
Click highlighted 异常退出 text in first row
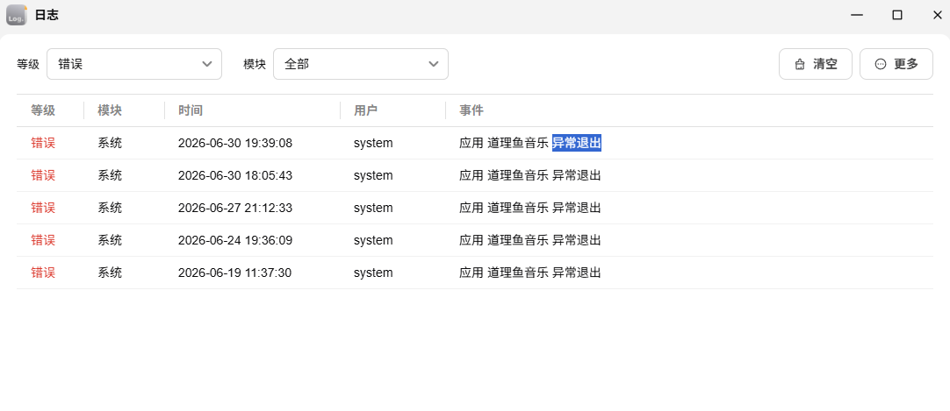pos(577,143)
